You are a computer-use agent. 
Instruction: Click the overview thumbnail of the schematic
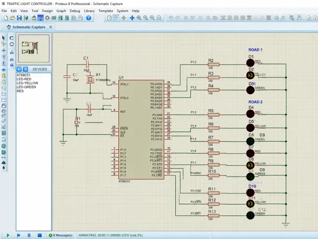click(34, 48)
